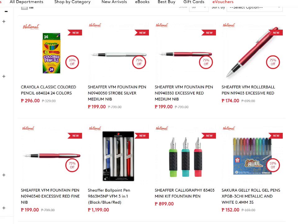
Task: Click the National logo above Crayola pencils
Action: pos(31,27)
